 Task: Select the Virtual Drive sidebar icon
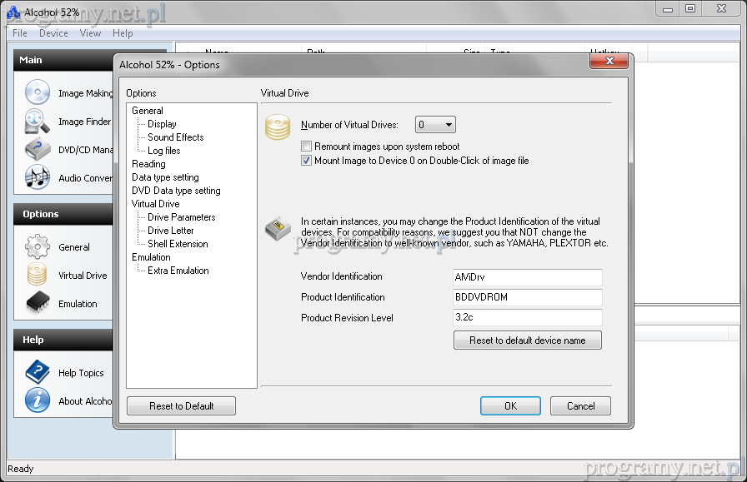tap(38, 276)
